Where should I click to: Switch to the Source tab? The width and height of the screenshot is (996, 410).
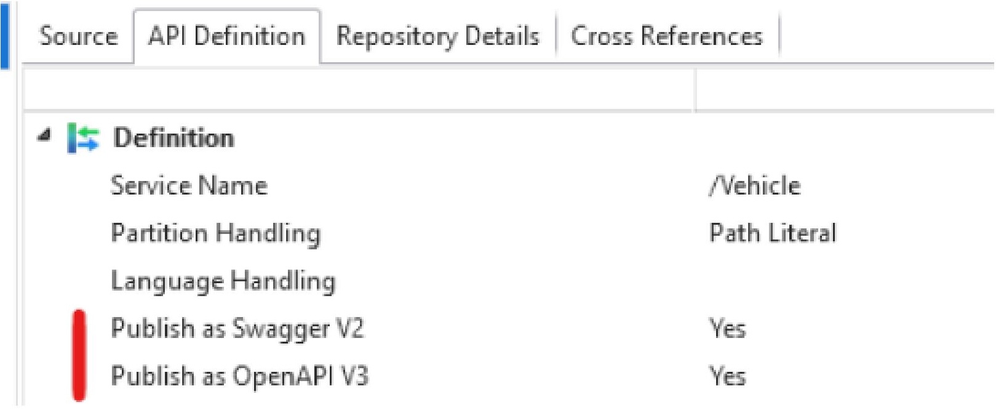coord(78,36)
